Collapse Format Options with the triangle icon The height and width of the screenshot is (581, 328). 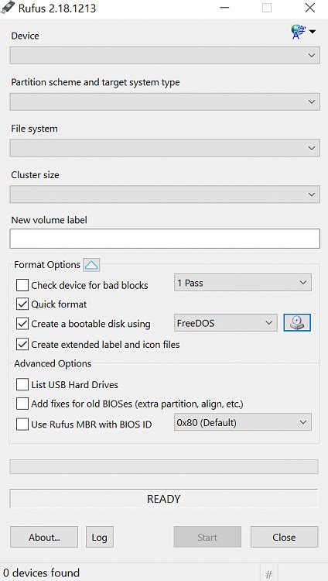(91, 265)
